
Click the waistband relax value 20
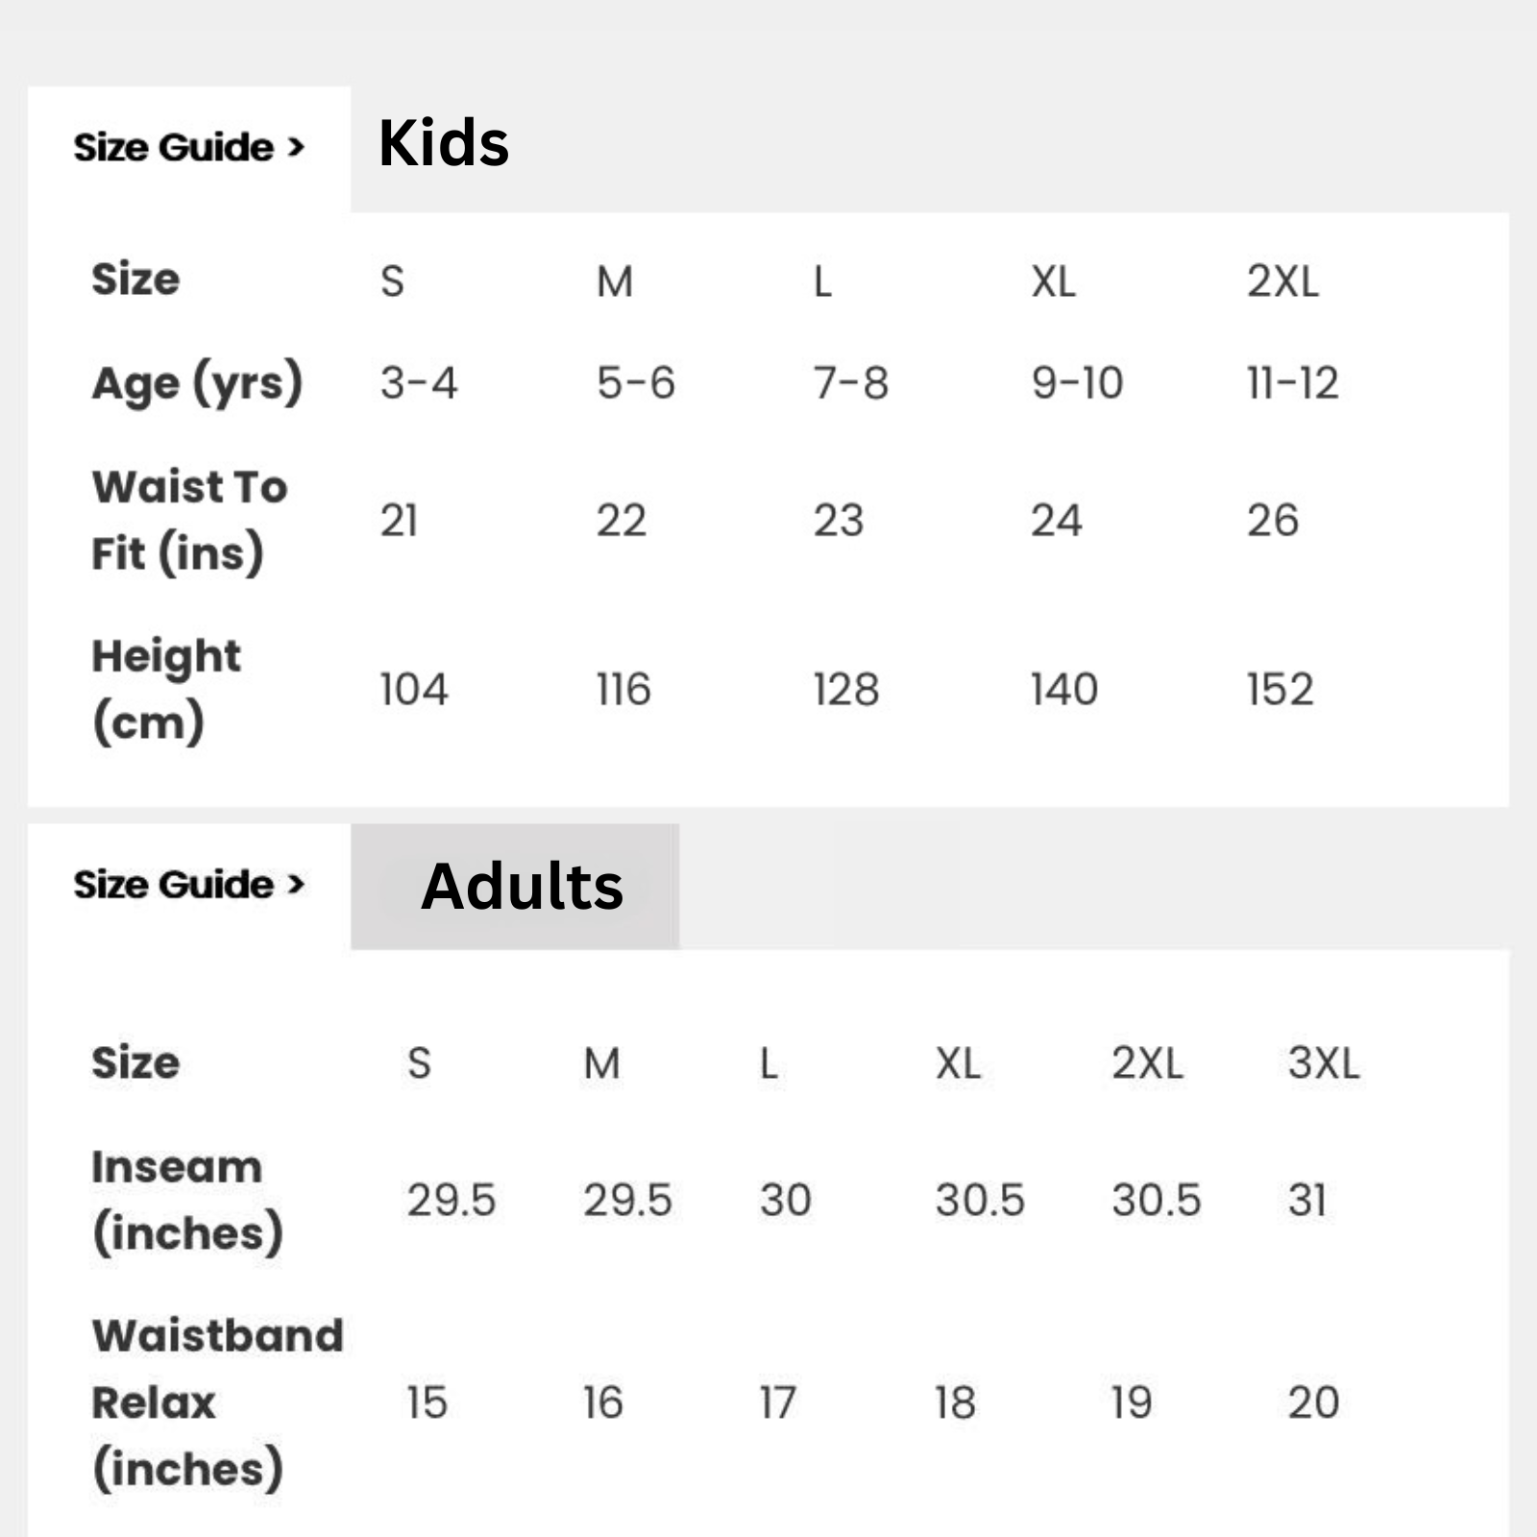[x=1312, y=1403]
